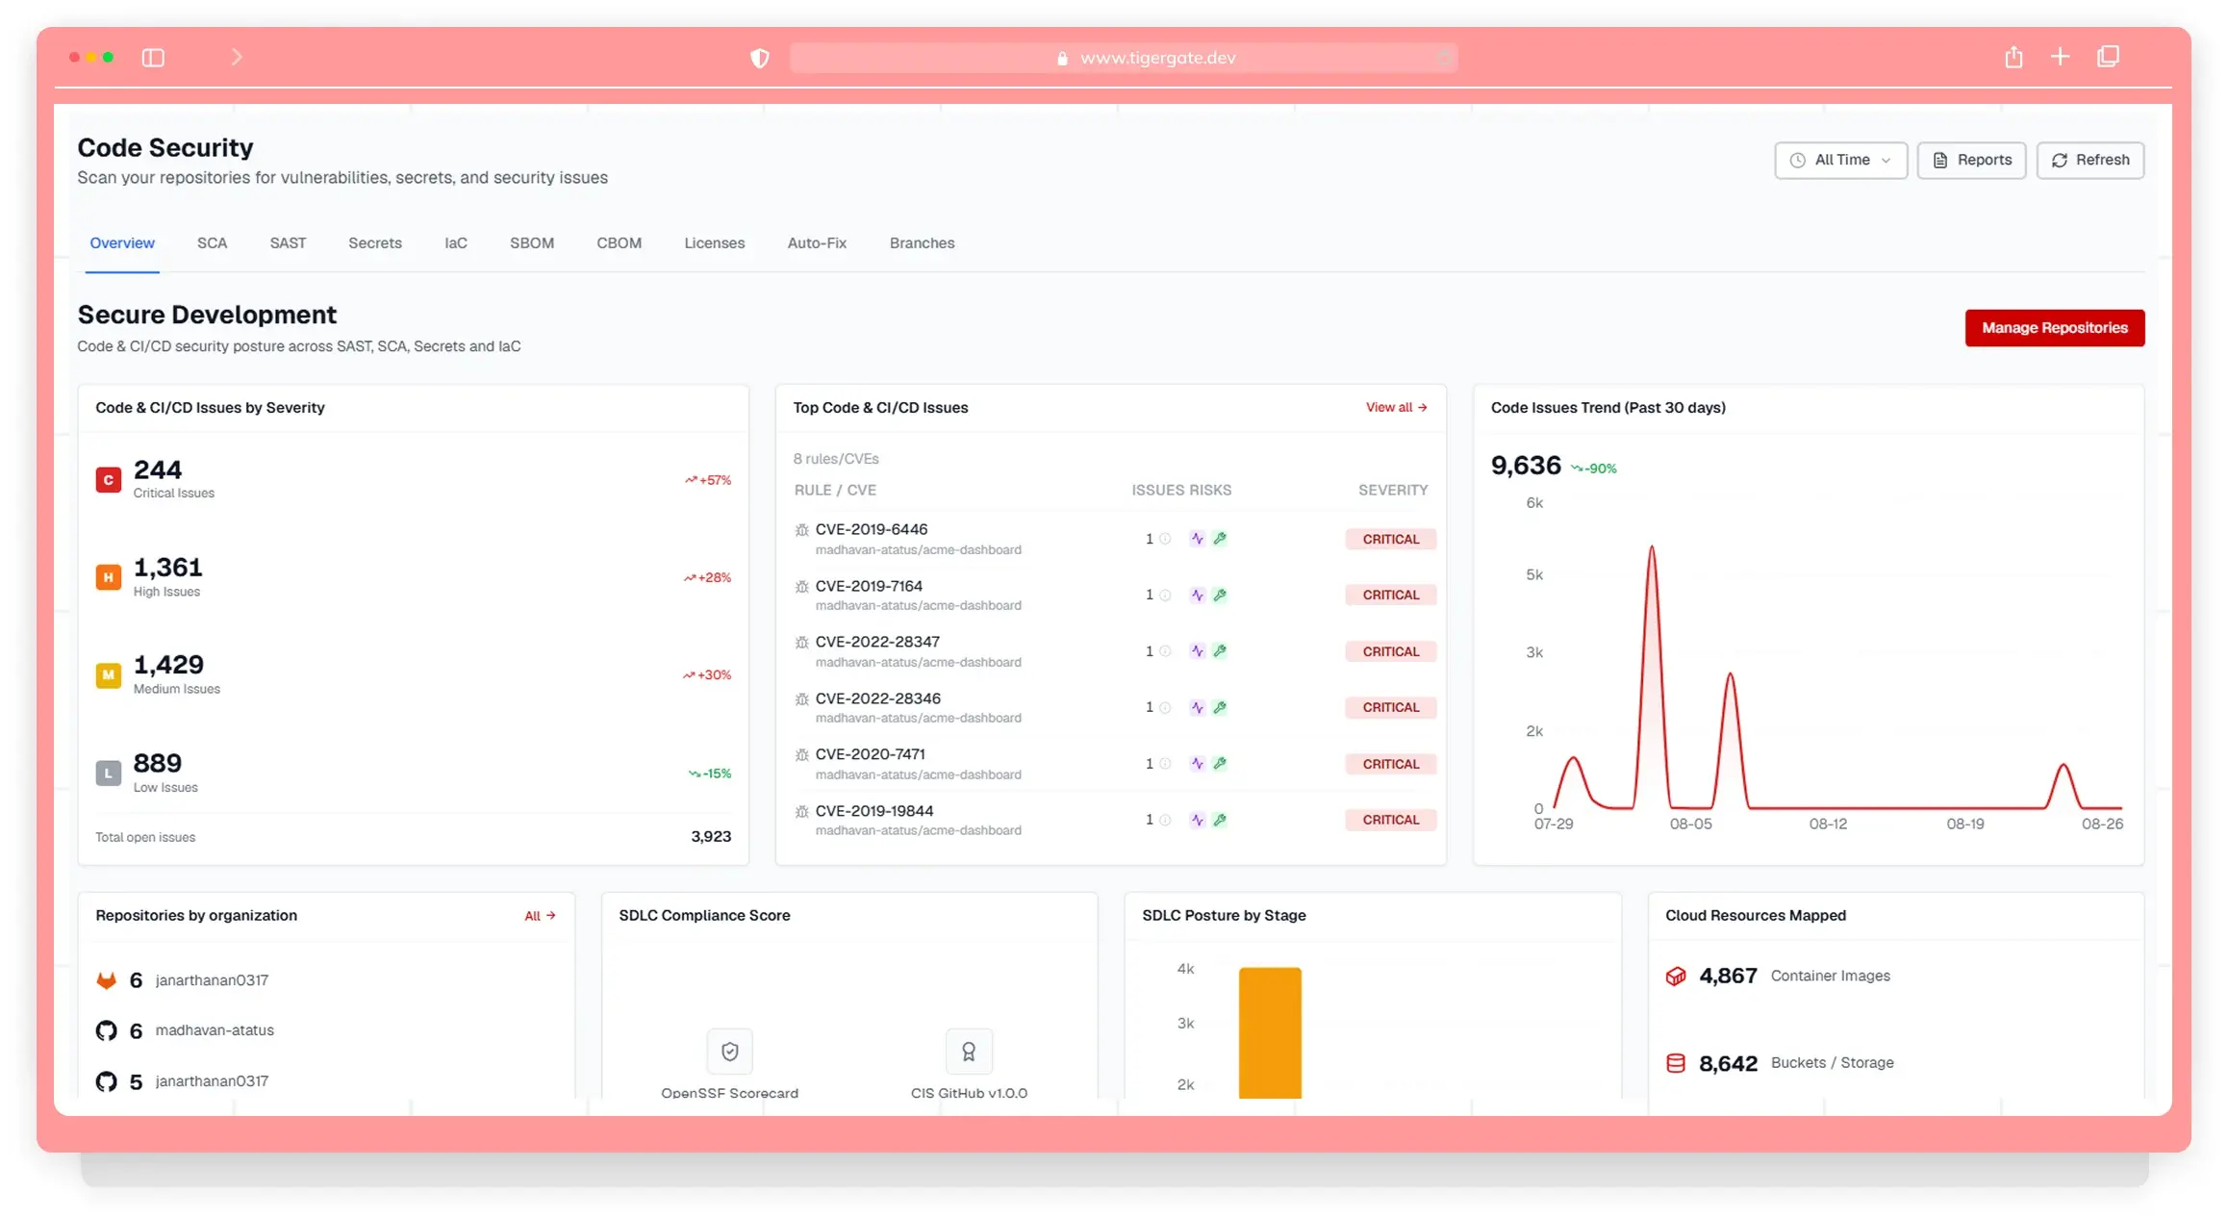This screenshot has width=2228, height=1218.
Task: Click the 3,923 total open issues value
Action: (711, 837)
